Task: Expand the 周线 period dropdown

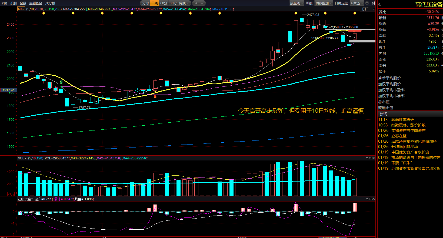Action: click(x=184, y=3)
